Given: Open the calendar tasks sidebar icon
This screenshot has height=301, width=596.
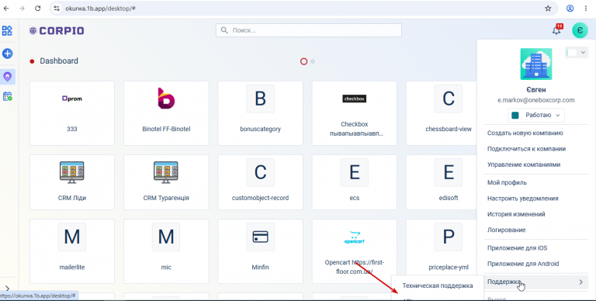Looking at the screenshot, I should [7, 96].
